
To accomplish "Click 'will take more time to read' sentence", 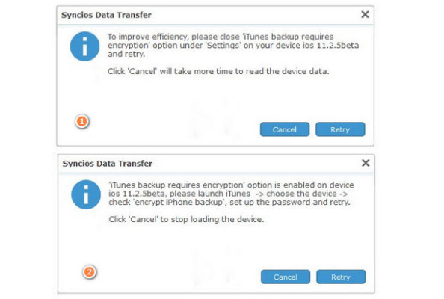I will (x=218, y=71).
